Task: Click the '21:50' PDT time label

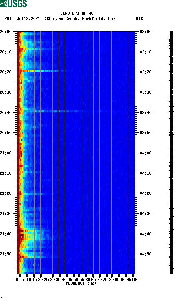Action: 6,254
